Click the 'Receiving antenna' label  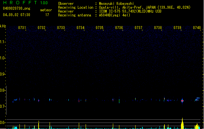[x=75, y=15]
